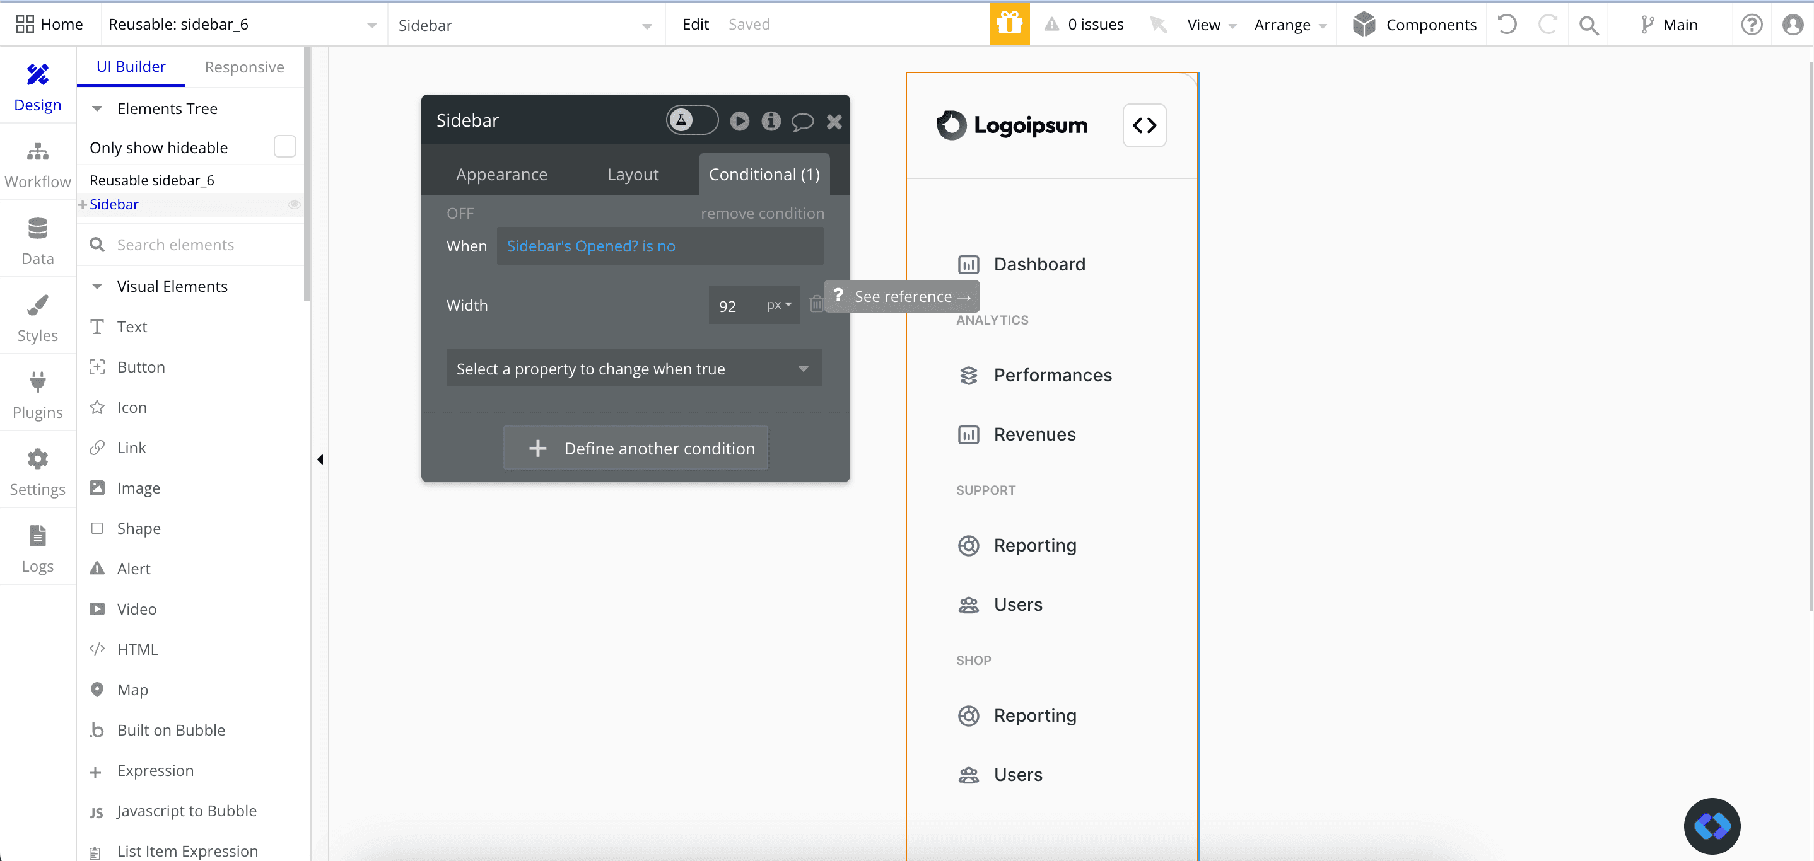Collapse the Visual Elements section

(x=97, y=286)
